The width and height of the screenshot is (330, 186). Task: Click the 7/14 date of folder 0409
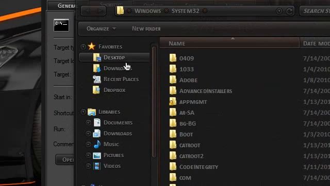[317, 58]
